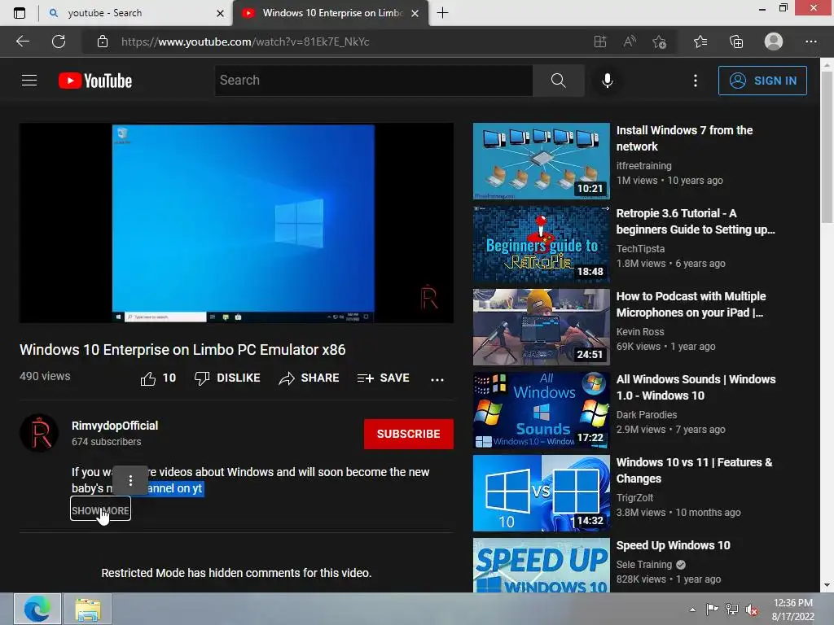
Task: Expand description with SHOW MORE
Action: click(100, 510)
